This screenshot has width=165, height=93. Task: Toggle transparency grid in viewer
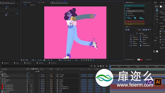62,60
